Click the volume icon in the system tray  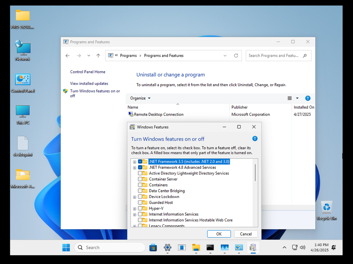[x=303, y=247]
